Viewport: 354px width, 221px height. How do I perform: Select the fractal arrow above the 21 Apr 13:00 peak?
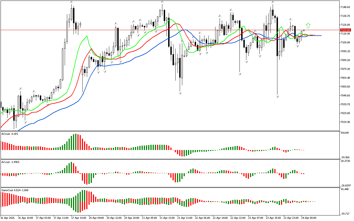click(162, 2)
